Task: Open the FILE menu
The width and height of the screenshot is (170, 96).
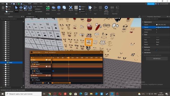Action: (x=3, y=4)
